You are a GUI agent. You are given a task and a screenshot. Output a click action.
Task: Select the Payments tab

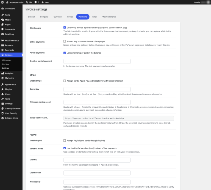pyautogui.click(x=83, y=17)
